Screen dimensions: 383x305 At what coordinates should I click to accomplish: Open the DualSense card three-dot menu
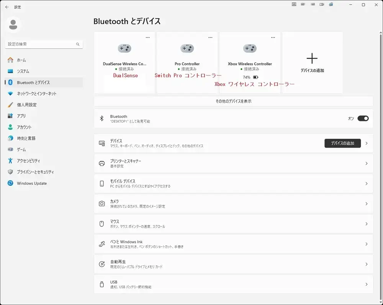tap(148, 38)
